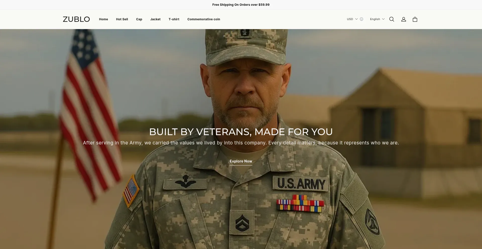Visit the Commemorative coin category
This screenshot has height=249, width=482.
204,19
